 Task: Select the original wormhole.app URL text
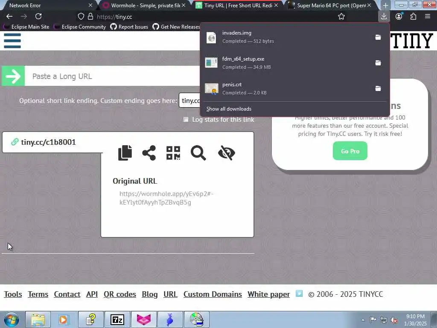(166, 198)
